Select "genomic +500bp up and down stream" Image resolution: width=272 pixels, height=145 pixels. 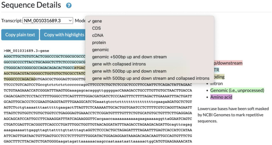(129, 57)
